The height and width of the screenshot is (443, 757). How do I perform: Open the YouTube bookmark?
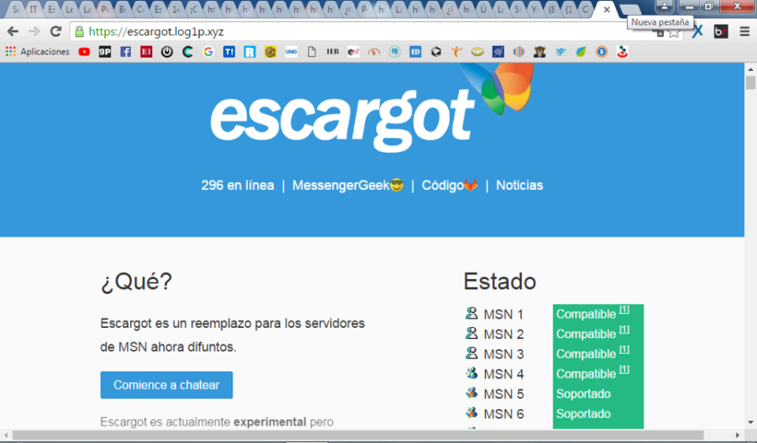(x=84, y=52)
